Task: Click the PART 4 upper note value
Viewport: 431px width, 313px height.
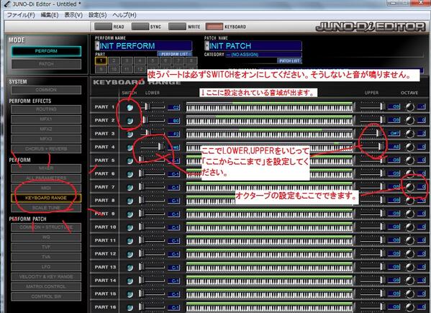Action: click(x=394, y=147)
